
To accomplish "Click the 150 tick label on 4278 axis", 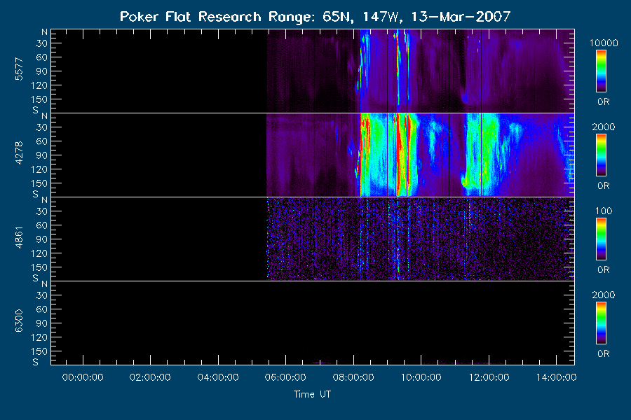I will (39, 183).
